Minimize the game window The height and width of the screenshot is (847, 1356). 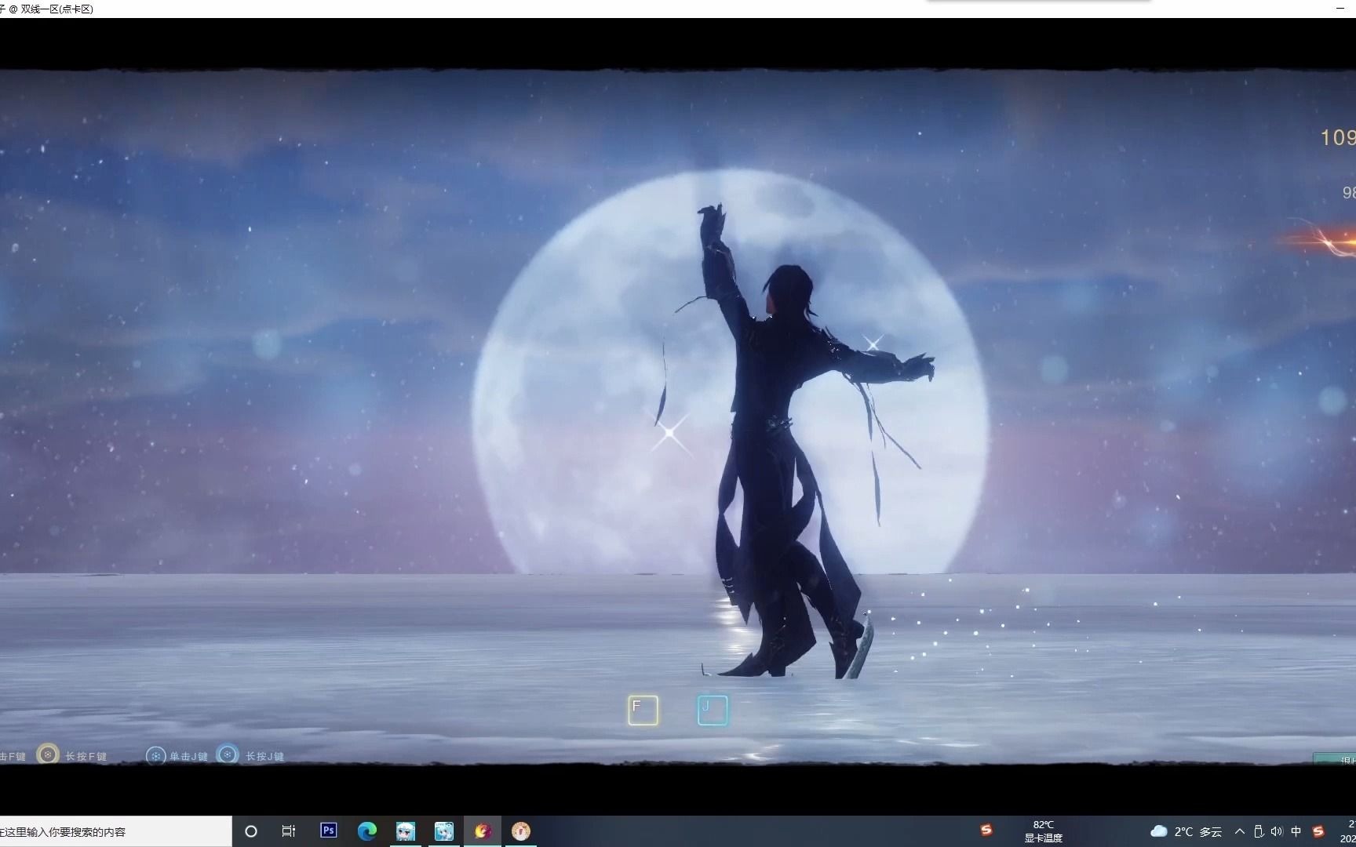pyautogui.click(x=1340, y=8)
